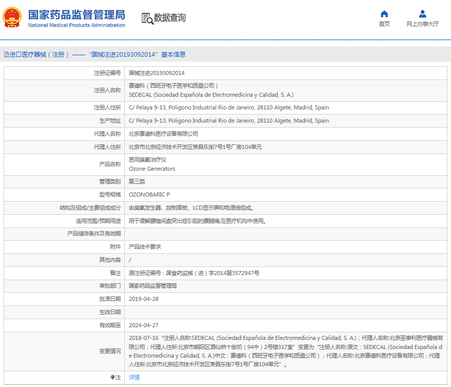Click the 代理人名称 row label
The image size is (451, 387).
[107, 134]
